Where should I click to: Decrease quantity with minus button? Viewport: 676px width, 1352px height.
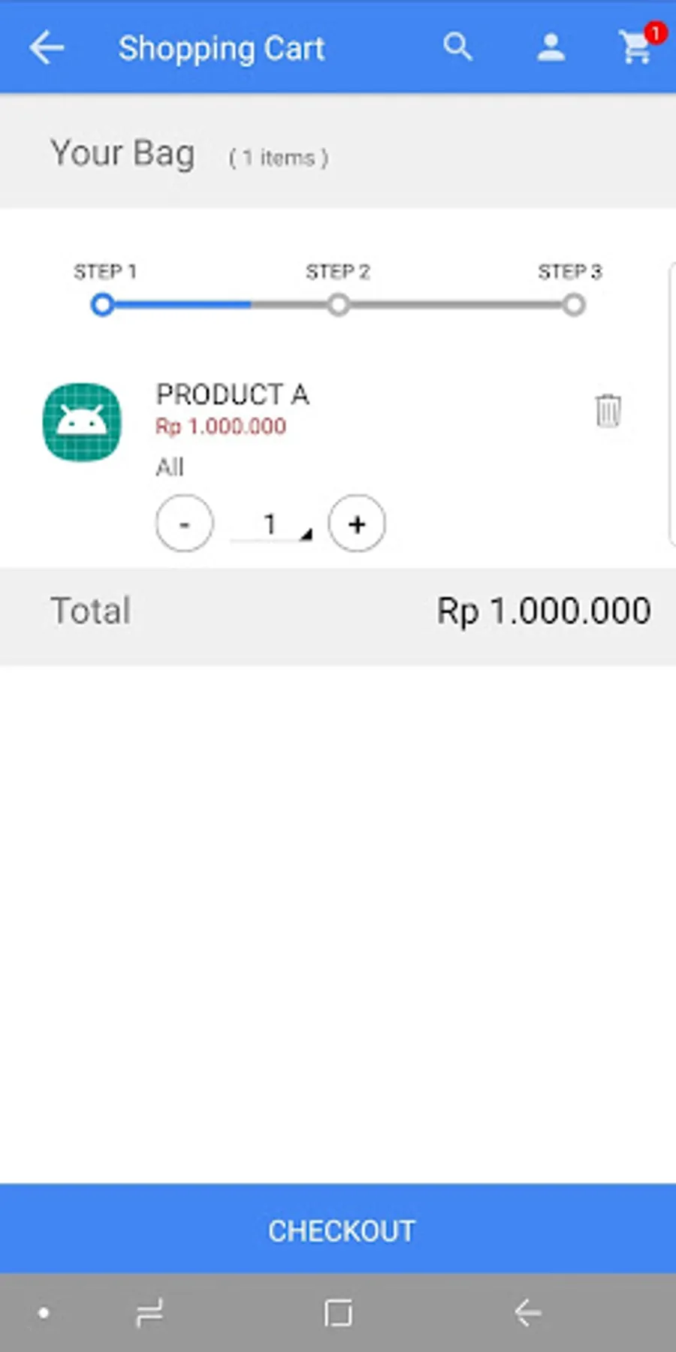[184, 524]
